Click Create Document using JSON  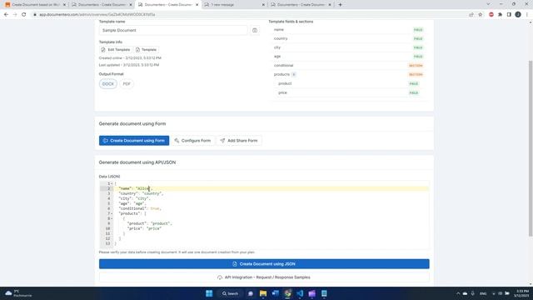click(x=264, y=264)
